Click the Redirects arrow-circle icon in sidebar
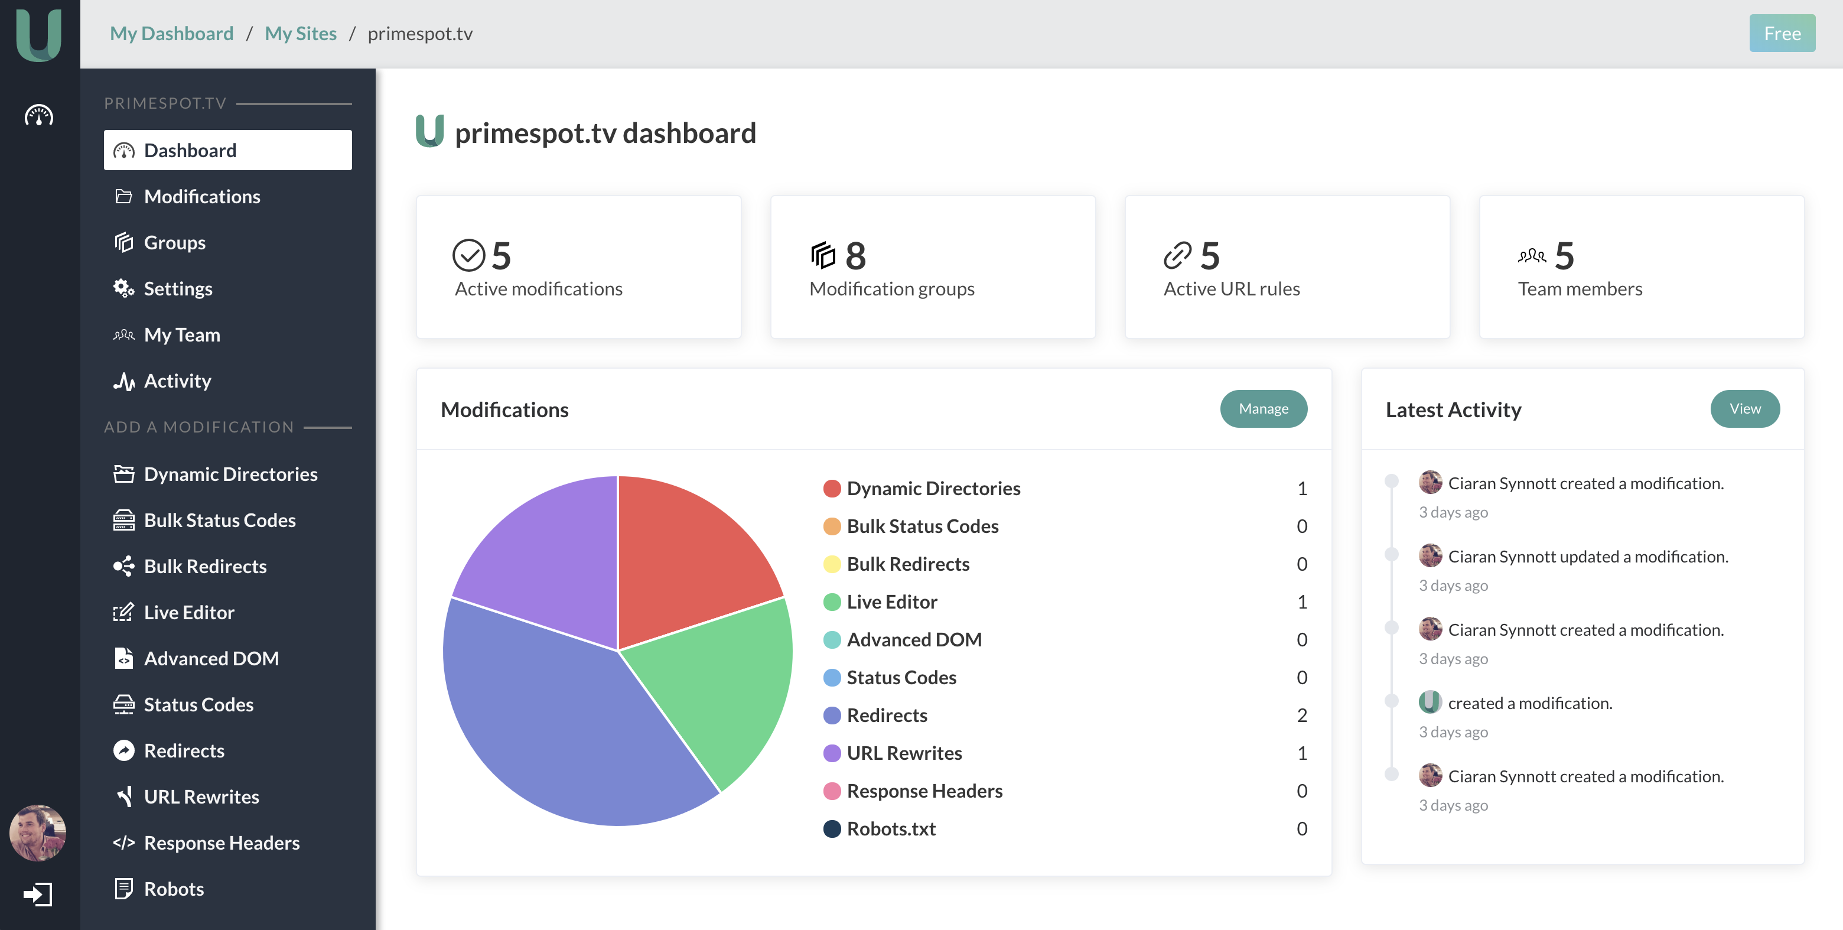This screenshot has height=930, width=1843. (124, 750)
